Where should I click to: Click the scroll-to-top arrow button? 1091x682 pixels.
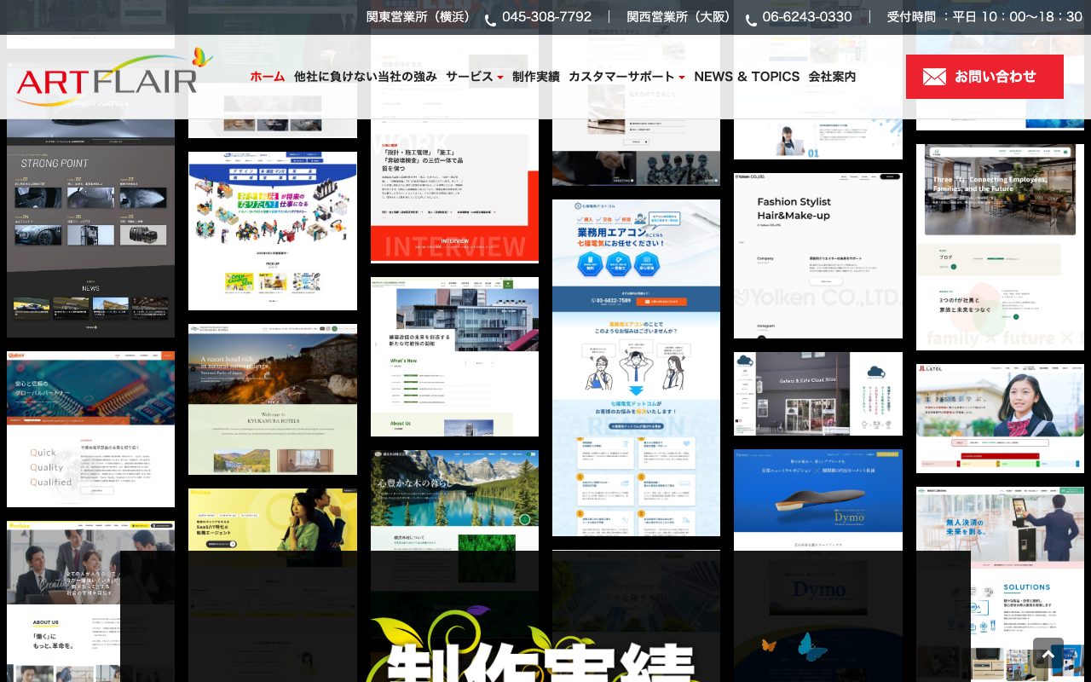[1048, 654]
